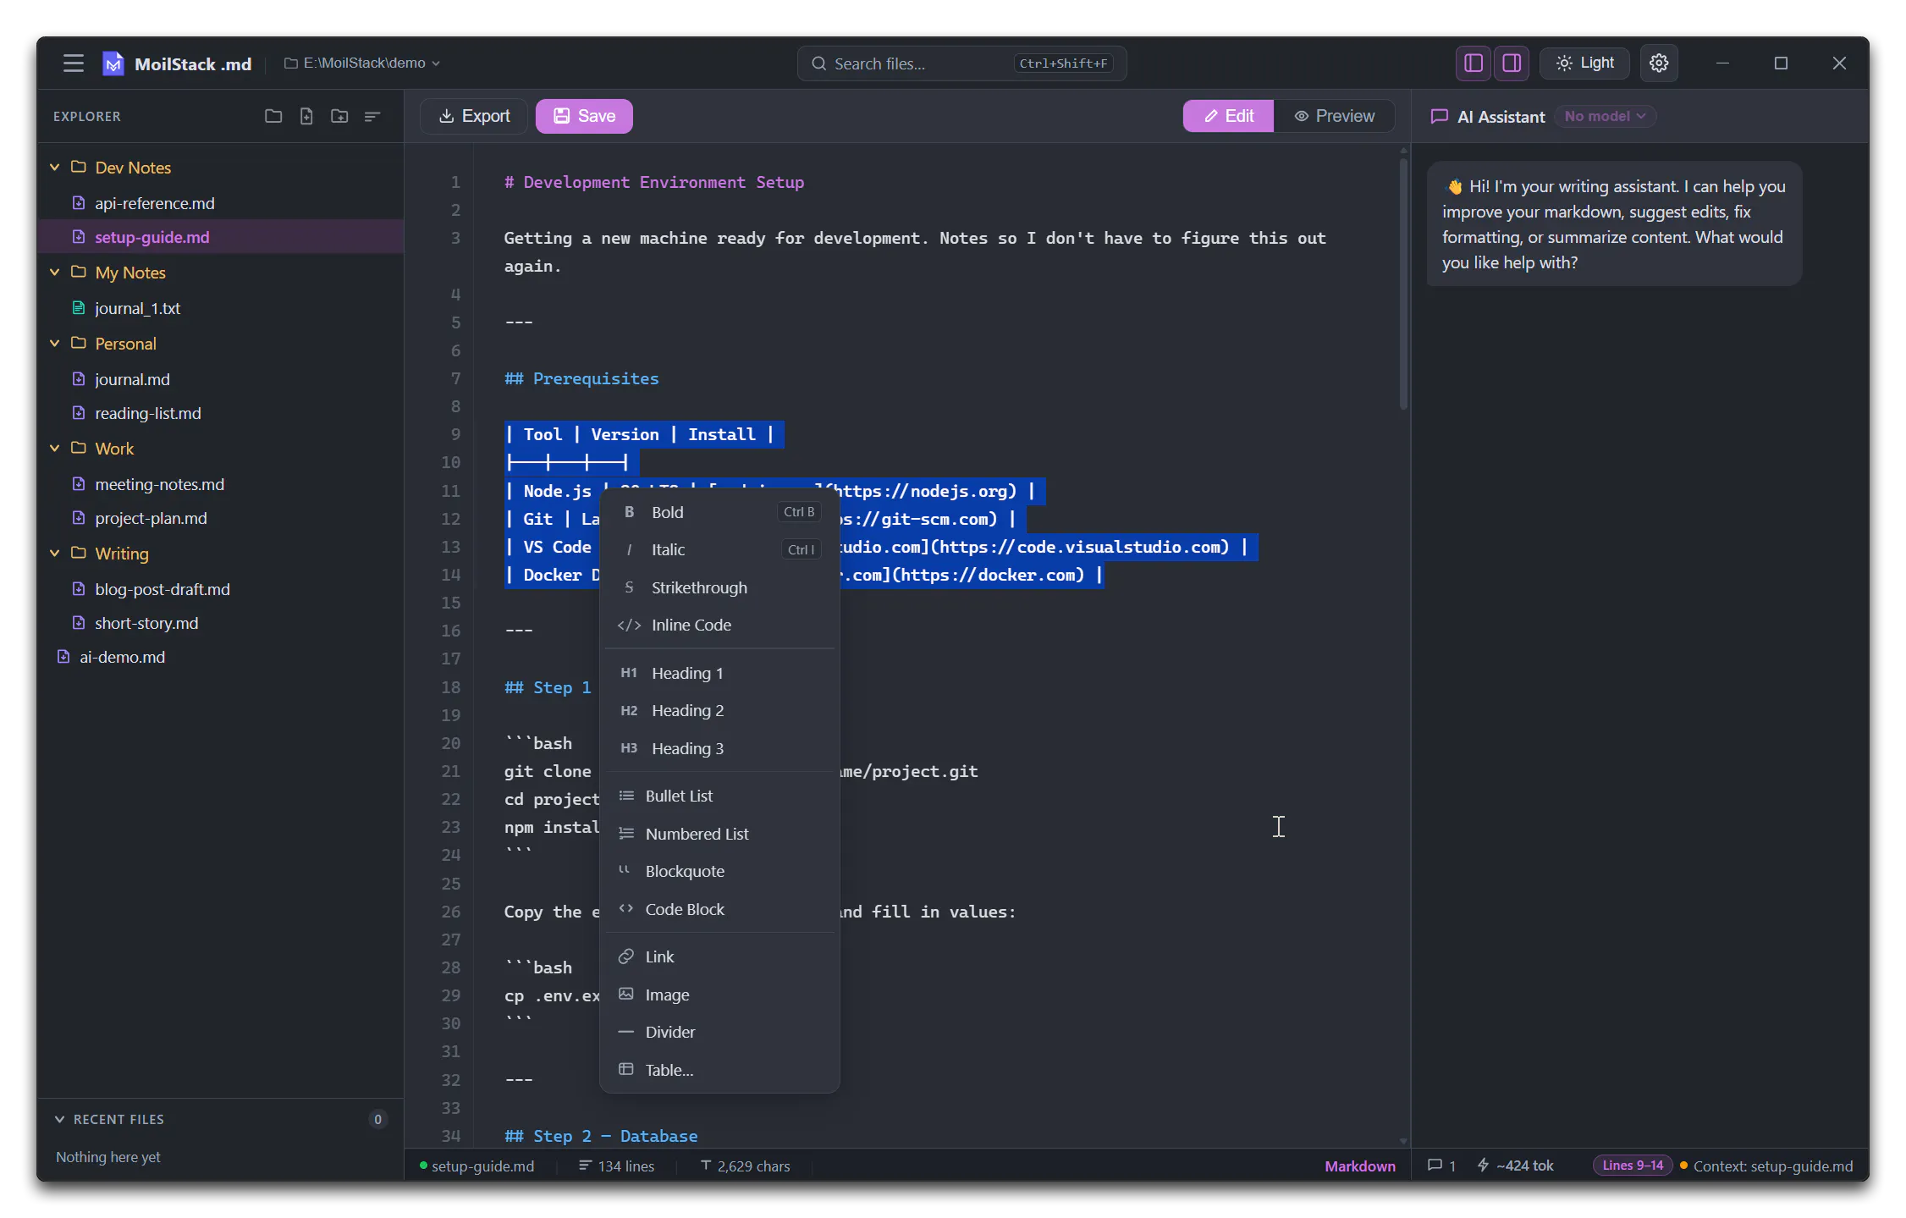This screenshot has height=1218, width=1906.
Task: Choose Italic from context menu
Action: [x=719, y=549]
